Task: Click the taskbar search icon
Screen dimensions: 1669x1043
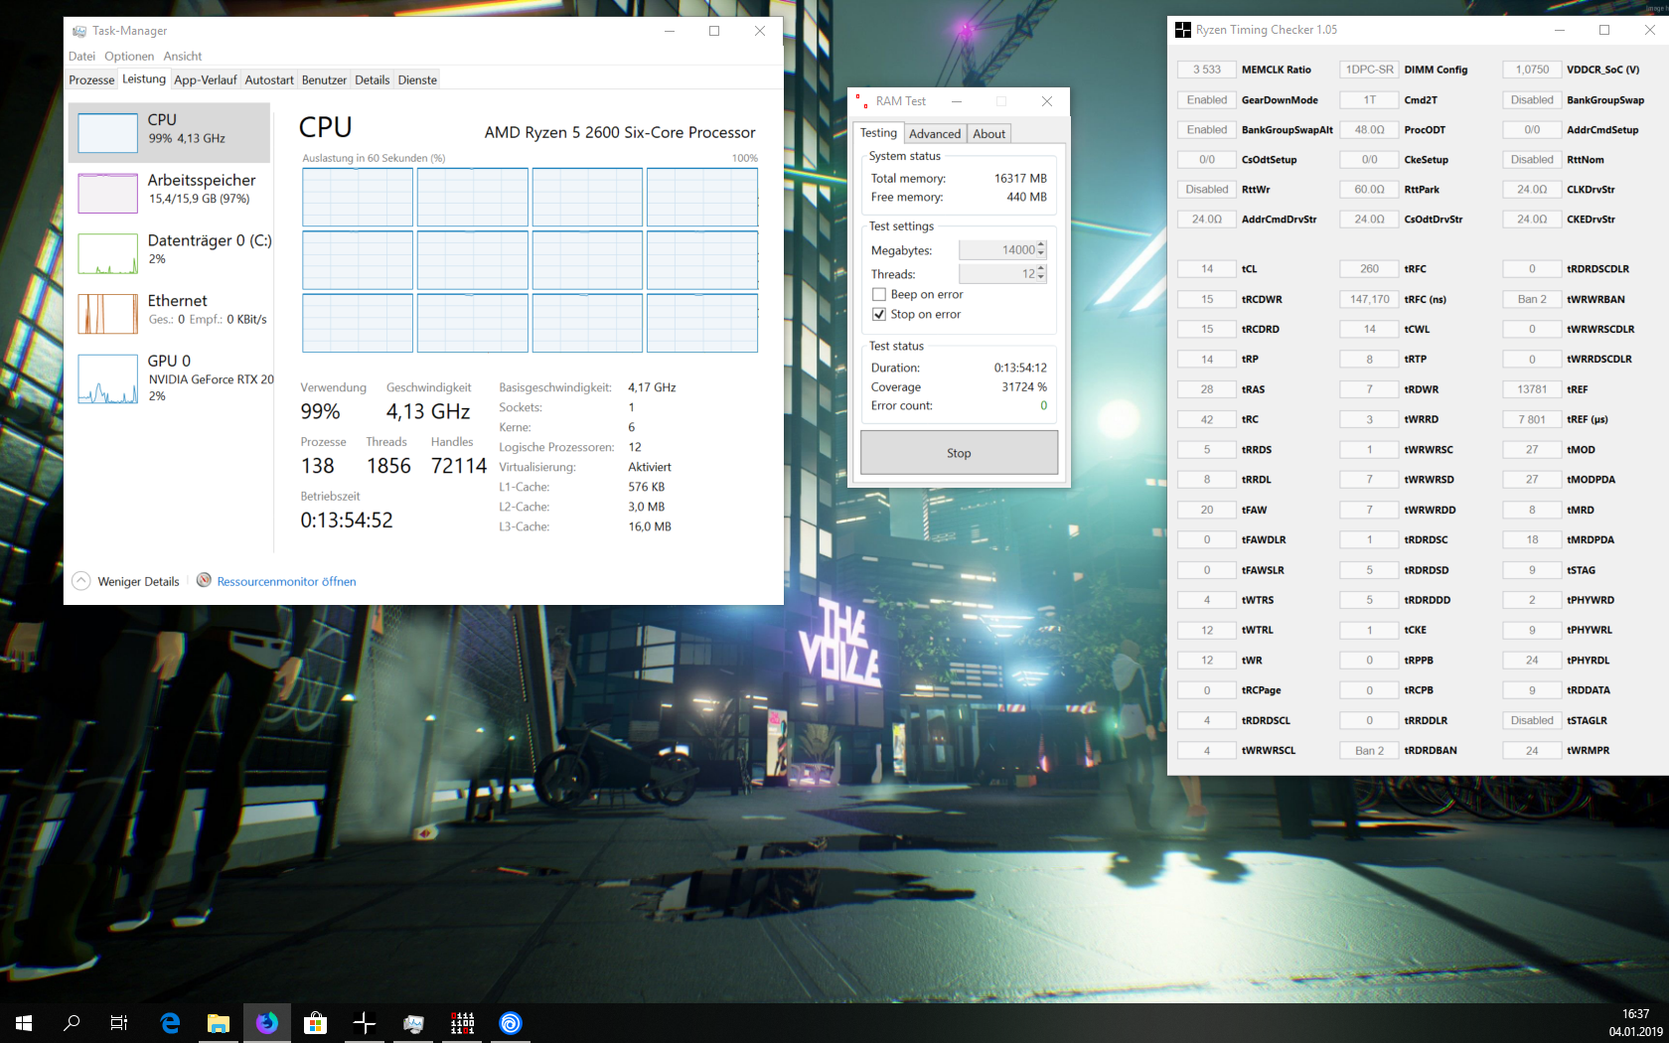Action: point(72,1023)
